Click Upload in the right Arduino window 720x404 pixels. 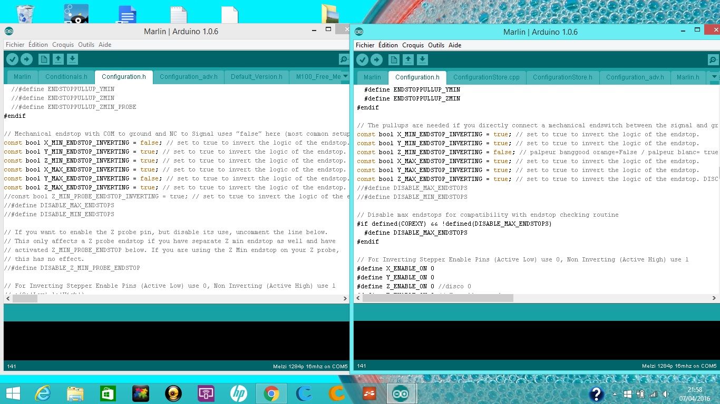tap(376, 60)
